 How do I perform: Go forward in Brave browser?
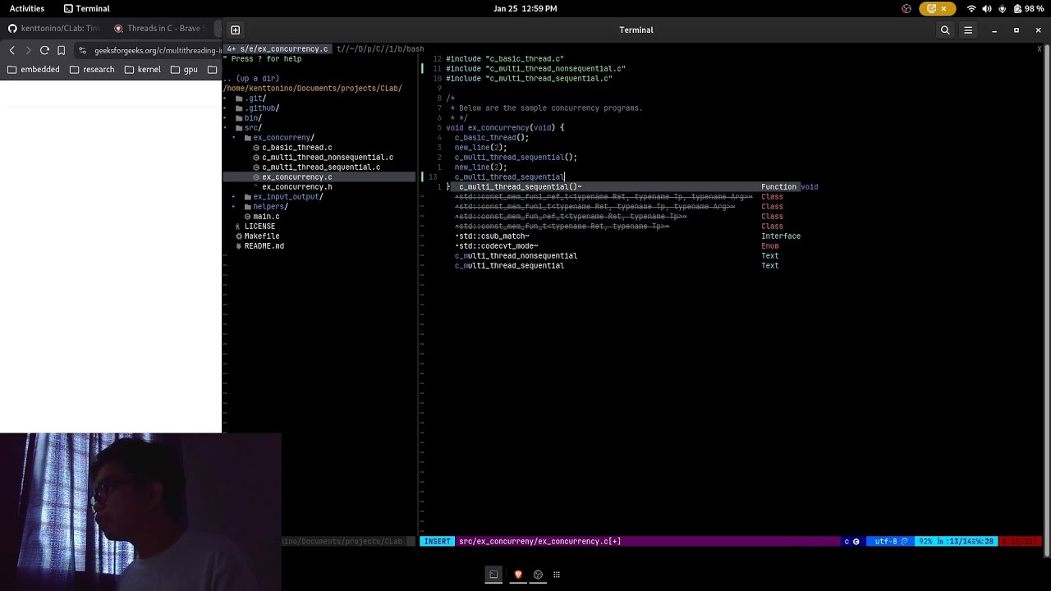click(x=28, y=50)
